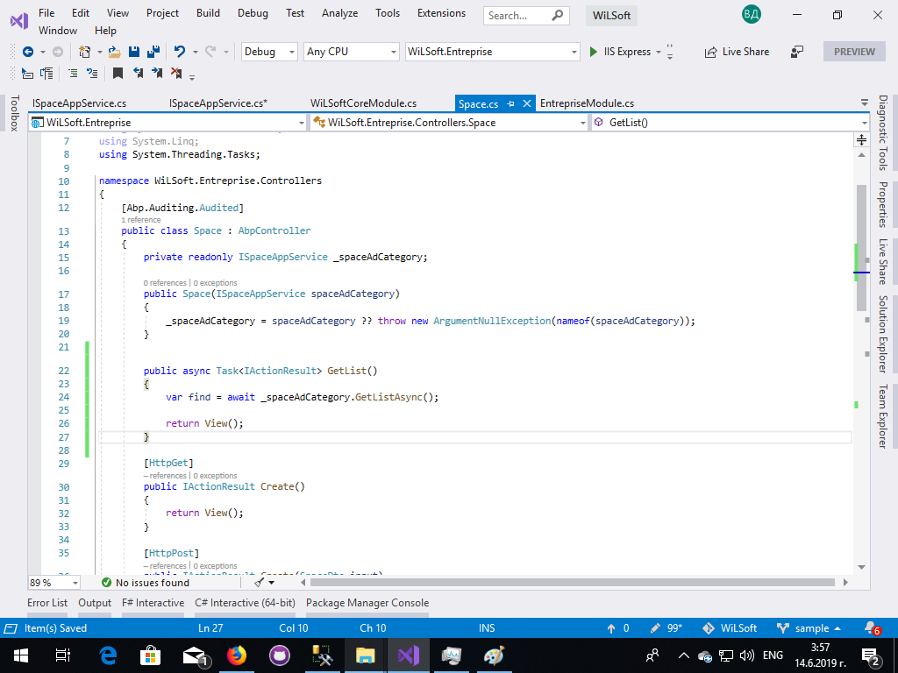Navigate backward with the back arrow
The width and height of the screenshot is (898, 673).
click(27, 52)
